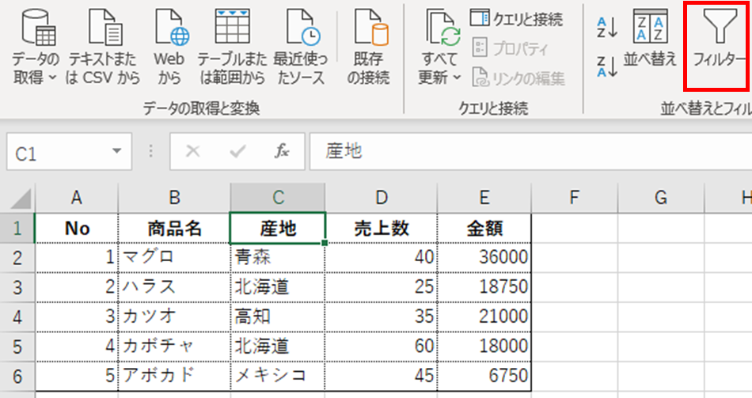752x398 pixels.
Task: Select column D header
Action: [381, 197]
